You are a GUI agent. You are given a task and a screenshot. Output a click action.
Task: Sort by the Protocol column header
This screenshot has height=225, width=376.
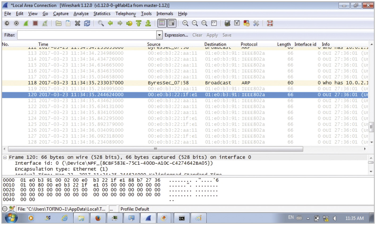click(249, 44)
